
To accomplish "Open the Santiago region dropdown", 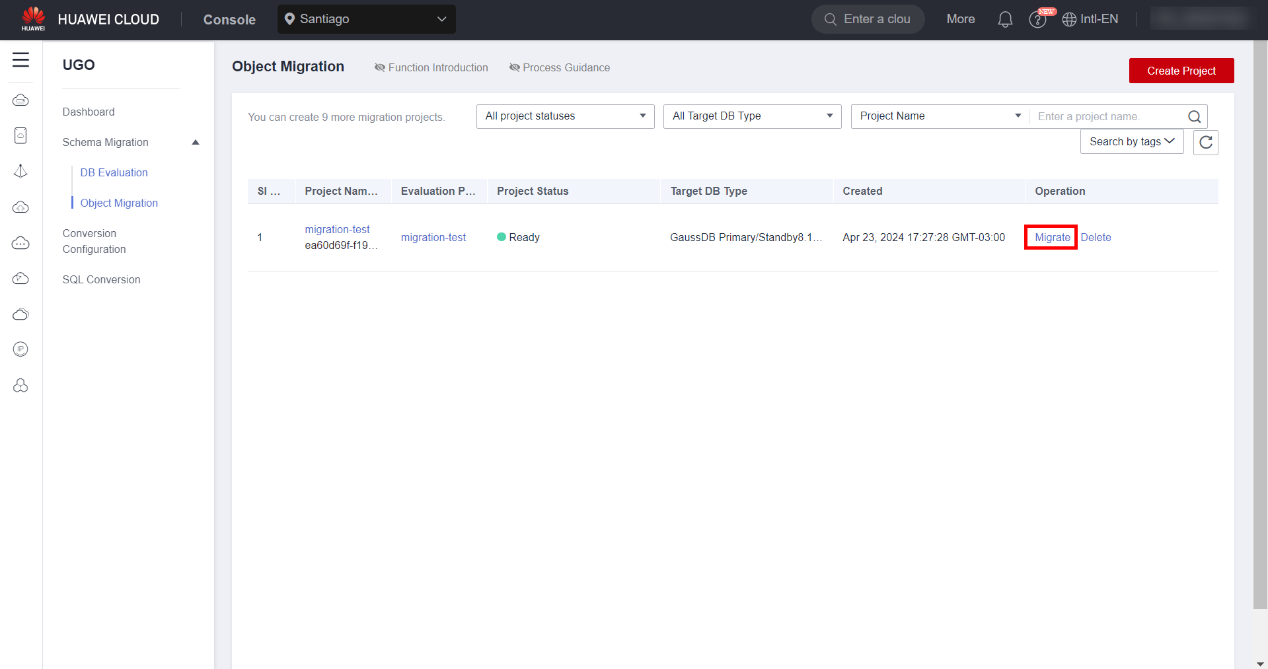I will (x=366, y=19).
